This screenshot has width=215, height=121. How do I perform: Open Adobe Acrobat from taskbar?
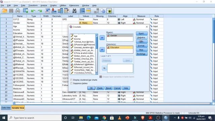click(150, 118)
